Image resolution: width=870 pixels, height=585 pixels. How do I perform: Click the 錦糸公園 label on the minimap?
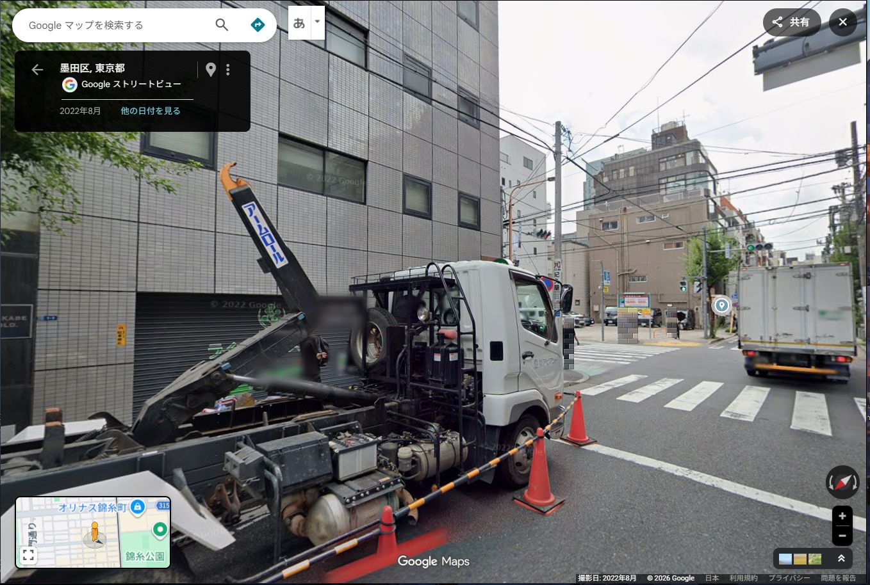145,556
